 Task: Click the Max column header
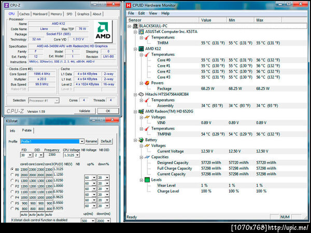267,20
